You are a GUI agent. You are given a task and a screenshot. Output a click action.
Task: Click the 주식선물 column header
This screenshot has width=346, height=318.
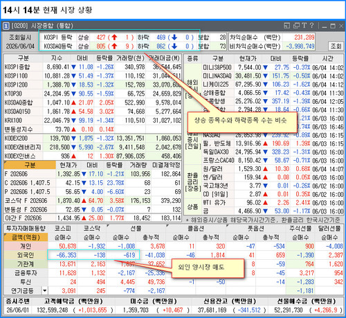300,229
